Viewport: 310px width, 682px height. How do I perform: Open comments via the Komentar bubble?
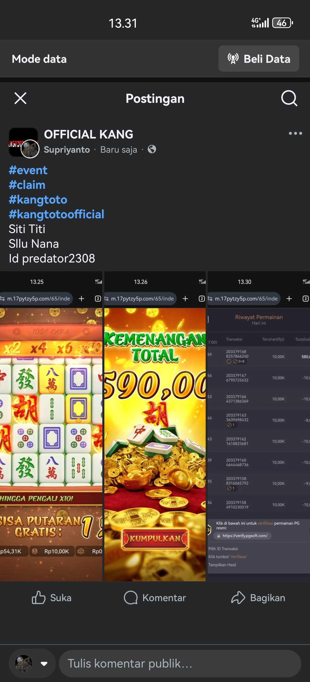point(155,598)
